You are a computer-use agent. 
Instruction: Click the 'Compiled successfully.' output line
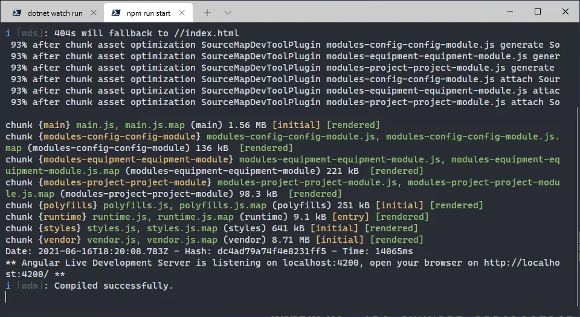[114, 286]
